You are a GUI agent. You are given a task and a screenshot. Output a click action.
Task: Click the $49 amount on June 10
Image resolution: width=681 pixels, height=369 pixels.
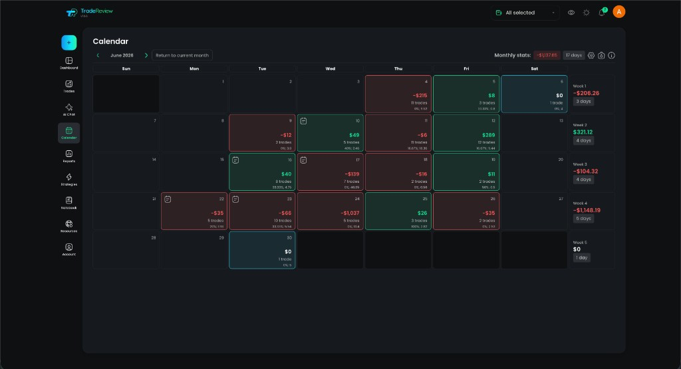click(x=354, y=135)
